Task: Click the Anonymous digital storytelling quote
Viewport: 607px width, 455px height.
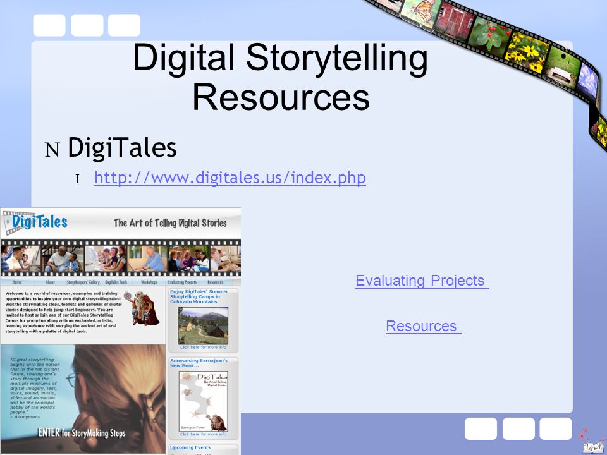Action: coord(35,388)
